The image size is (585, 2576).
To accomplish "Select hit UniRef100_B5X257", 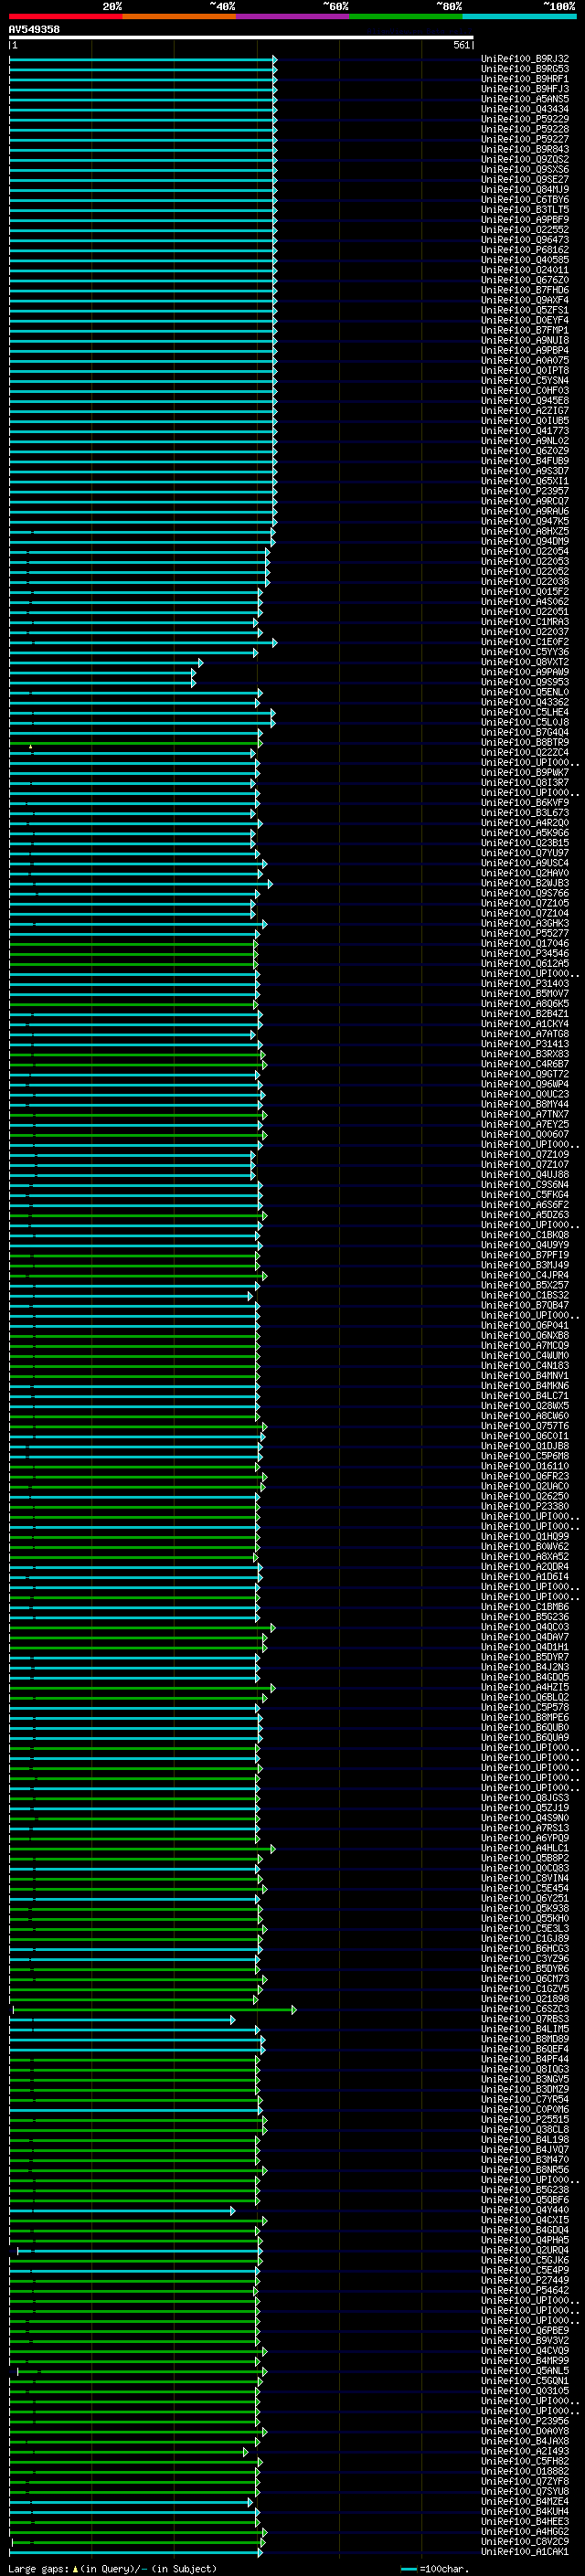I will [x=525, y=1285].
